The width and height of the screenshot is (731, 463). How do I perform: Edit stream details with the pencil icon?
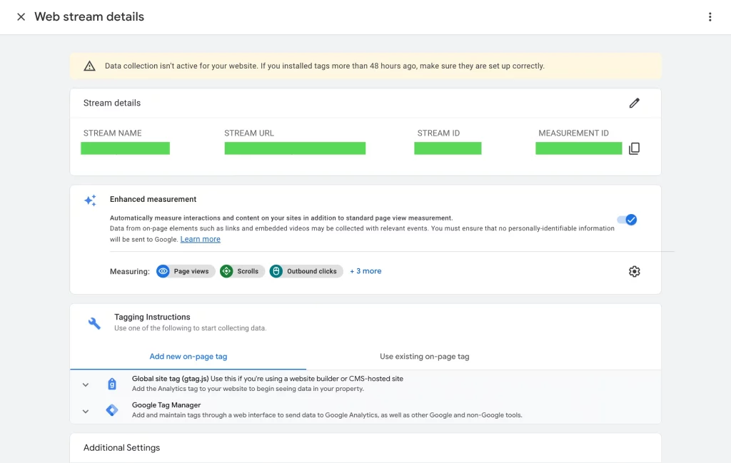(634, 103)
